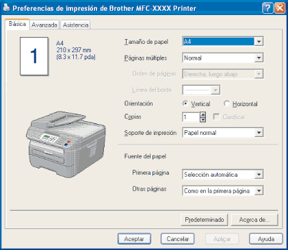Increase copies with the up arrow
This screenshot has height=250, width=288.
point(202,114)
